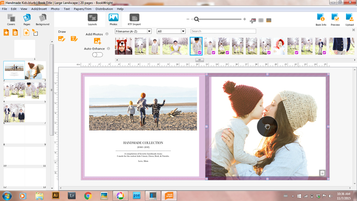
Task: Switch to the Photos tab
Action: coord(113,20)
